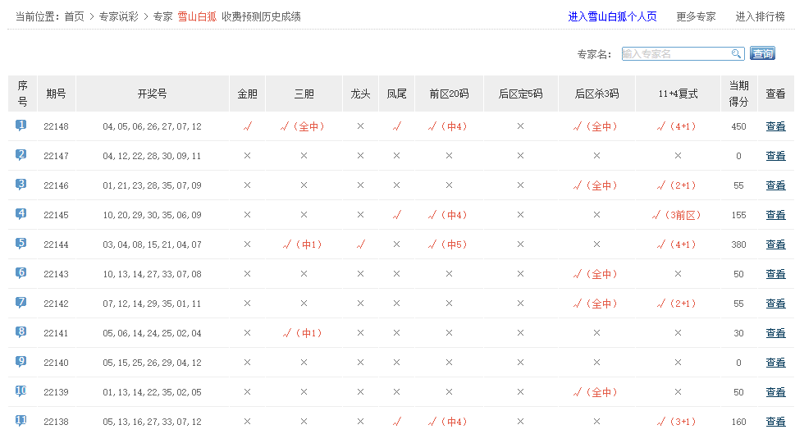795x434 pixels.
Task: Open 进入雪山白狐个人页 link
Action: [x=612, y=16]
